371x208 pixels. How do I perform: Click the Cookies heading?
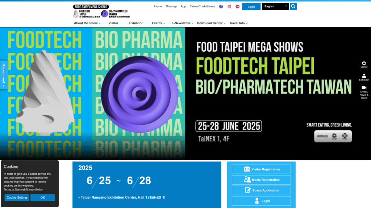[11, 166]
